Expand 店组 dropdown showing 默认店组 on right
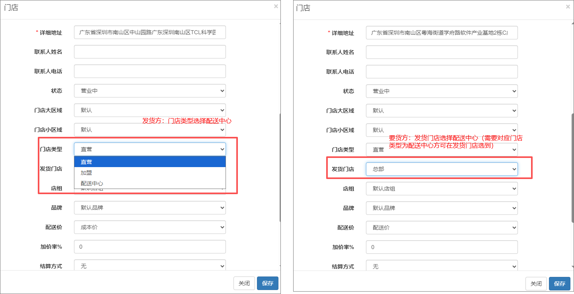The height and width of the screenshot is (294, 574). click(442, 189)
